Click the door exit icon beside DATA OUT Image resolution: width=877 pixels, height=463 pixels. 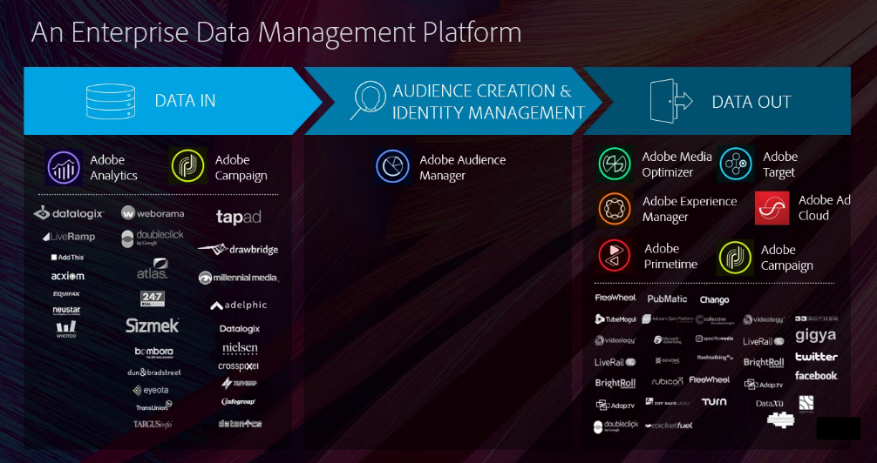coord(670,101)
